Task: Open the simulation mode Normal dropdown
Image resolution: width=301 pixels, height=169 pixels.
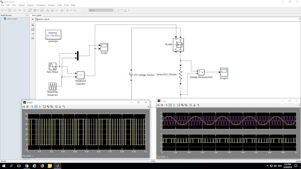Action: click(x=101, y=10)
